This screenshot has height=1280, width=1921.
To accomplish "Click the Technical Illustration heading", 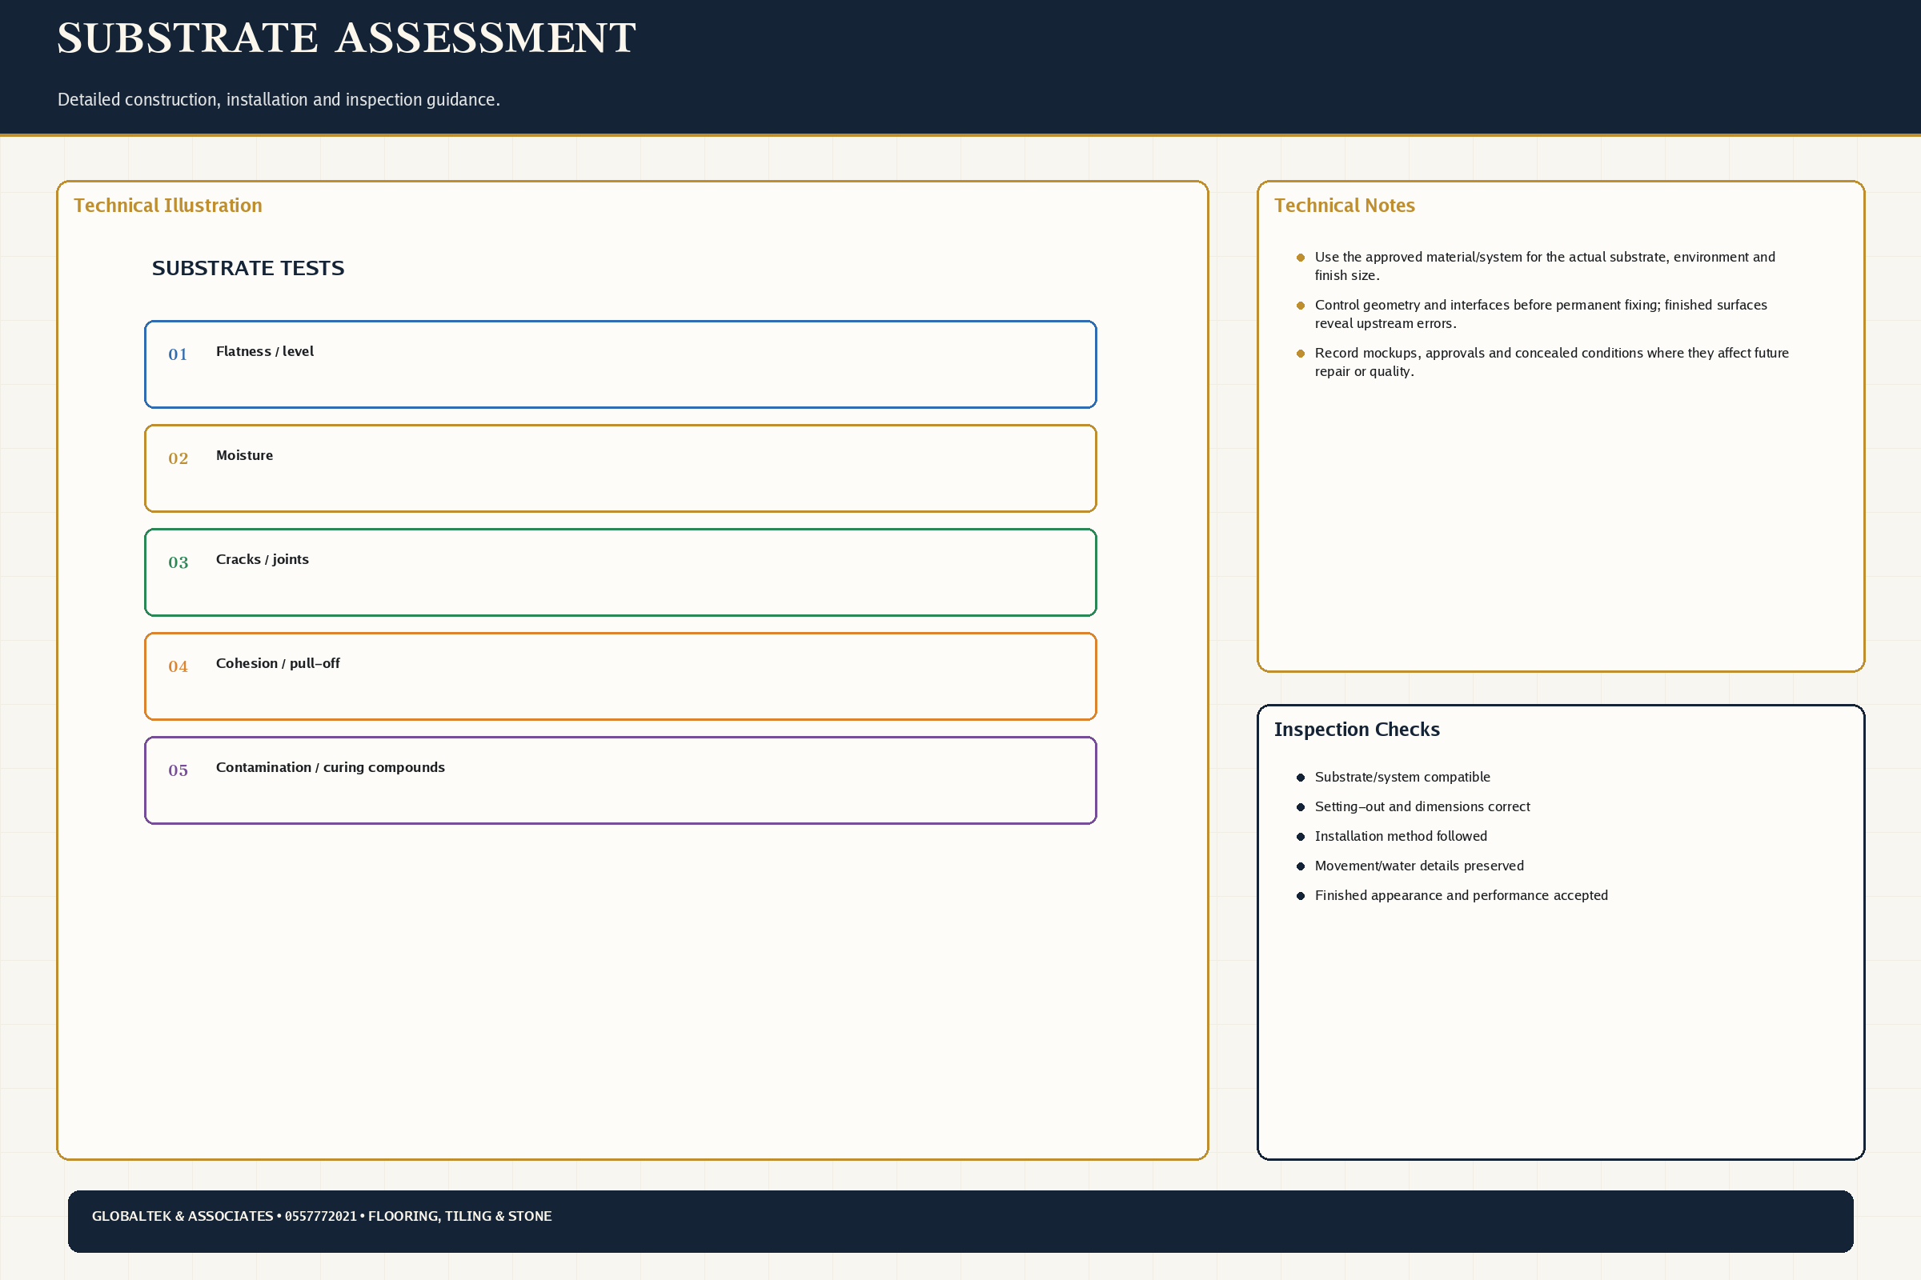I will coord(168,206).
